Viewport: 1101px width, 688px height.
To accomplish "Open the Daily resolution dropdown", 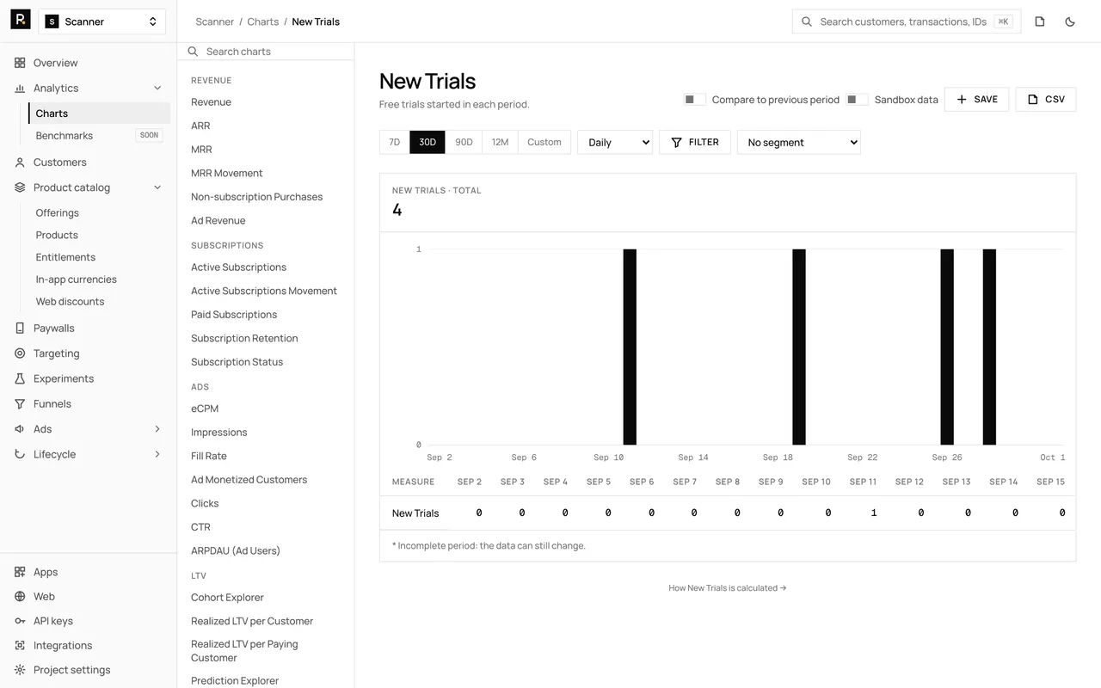I will [615, 142].
